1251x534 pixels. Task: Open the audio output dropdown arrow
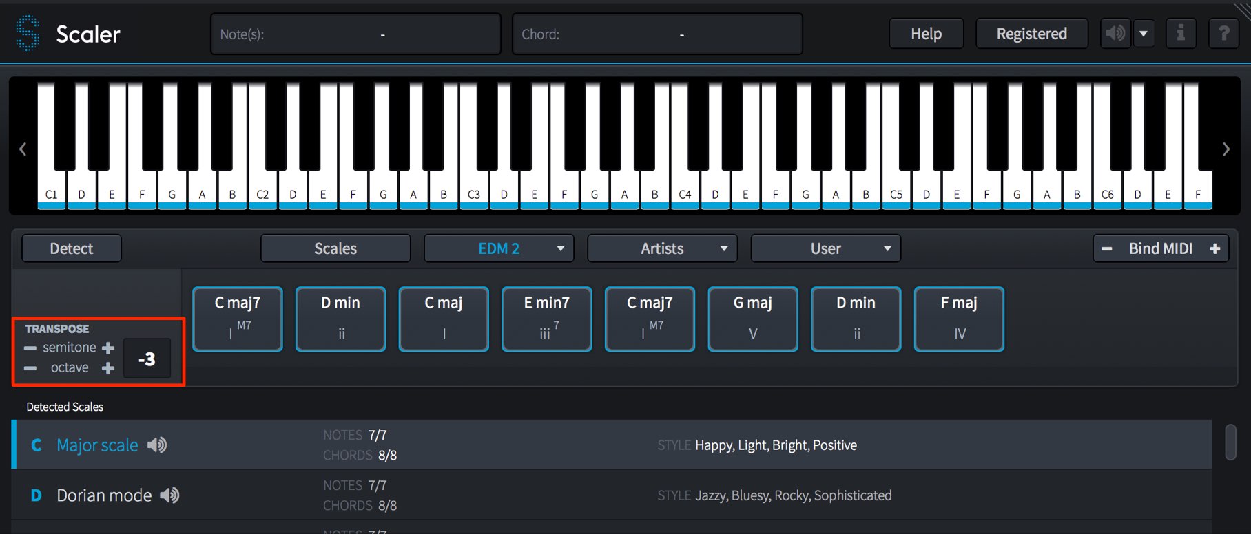1144,33
